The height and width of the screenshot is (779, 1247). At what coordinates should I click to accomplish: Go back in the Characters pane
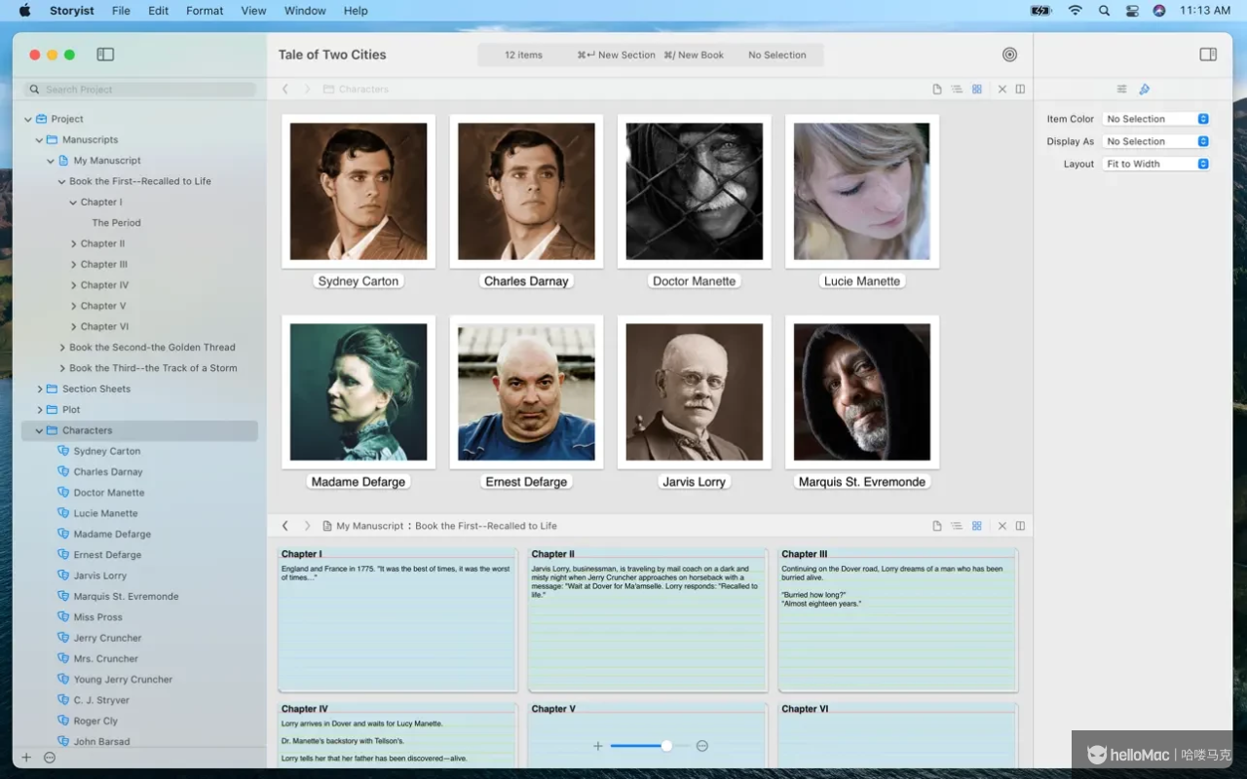[x=285, y=89]
